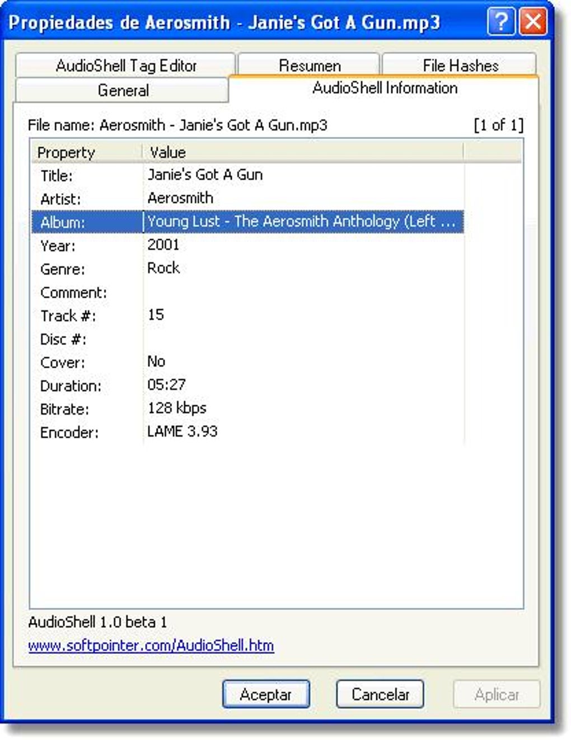Click the Cancelar button
The width and height of the screenshot is (571, 740).
[380, 694]
